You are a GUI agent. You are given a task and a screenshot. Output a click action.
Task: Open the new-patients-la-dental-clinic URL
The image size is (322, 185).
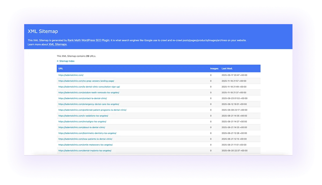point(85,139)
